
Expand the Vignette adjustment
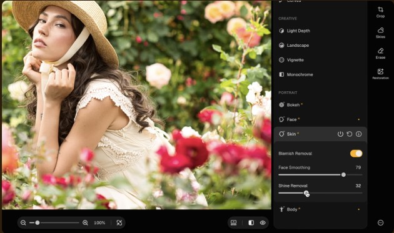(x=320, y=60)
